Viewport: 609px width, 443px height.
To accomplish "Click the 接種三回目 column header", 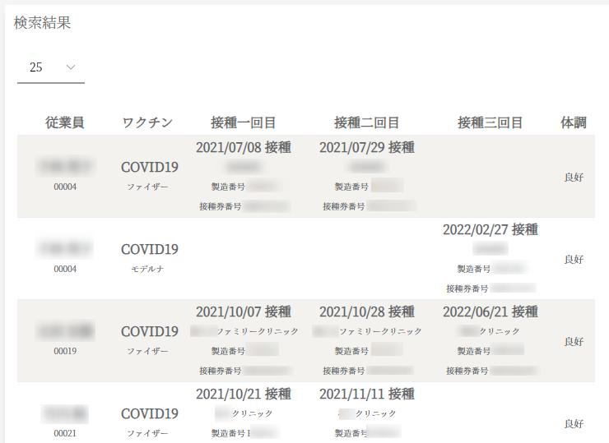I will 490,122.
